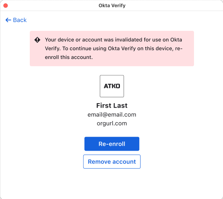
Task: Click the blue left arrow icon
Action: [8, 20]
